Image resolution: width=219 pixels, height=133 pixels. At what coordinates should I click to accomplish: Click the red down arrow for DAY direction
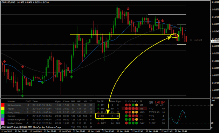(98, 123)
